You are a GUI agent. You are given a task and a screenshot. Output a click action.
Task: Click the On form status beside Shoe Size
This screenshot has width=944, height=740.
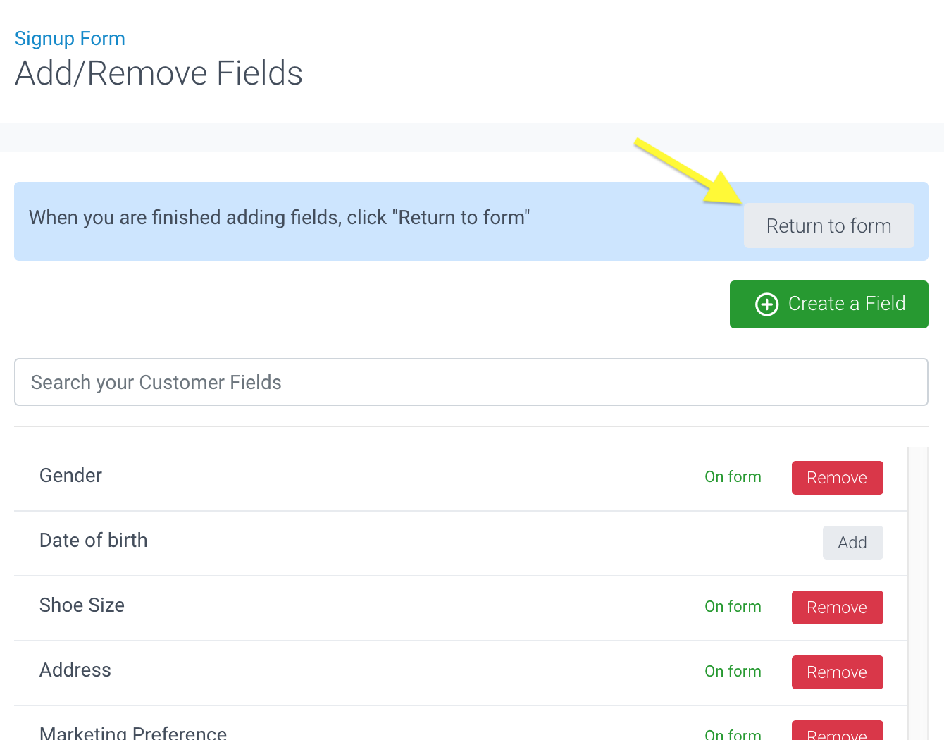click(x=733, y=607)
